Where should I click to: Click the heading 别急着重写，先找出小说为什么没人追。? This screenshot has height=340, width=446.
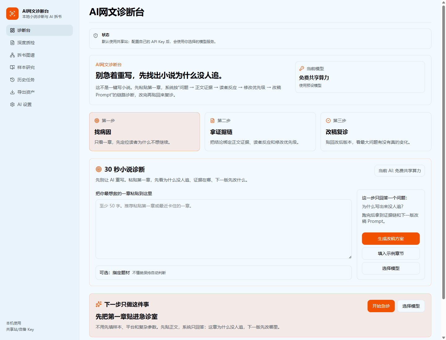[160, 75]
